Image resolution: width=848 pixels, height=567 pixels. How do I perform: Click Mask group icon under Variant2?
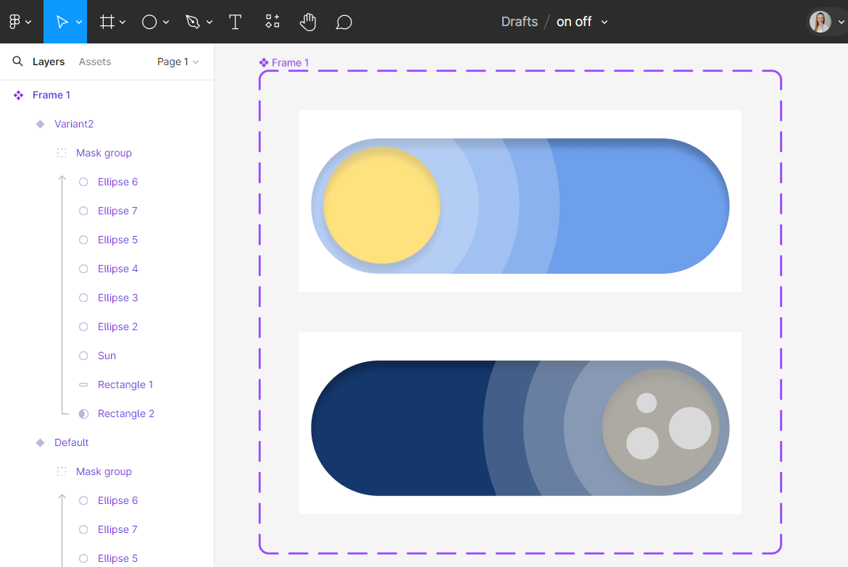tap(62, 153)
